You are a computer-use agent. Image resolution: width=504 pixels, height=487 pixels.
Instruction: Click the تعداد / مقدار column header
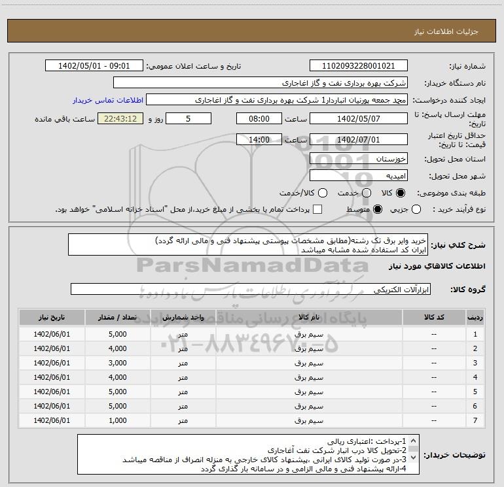[118, 318]
